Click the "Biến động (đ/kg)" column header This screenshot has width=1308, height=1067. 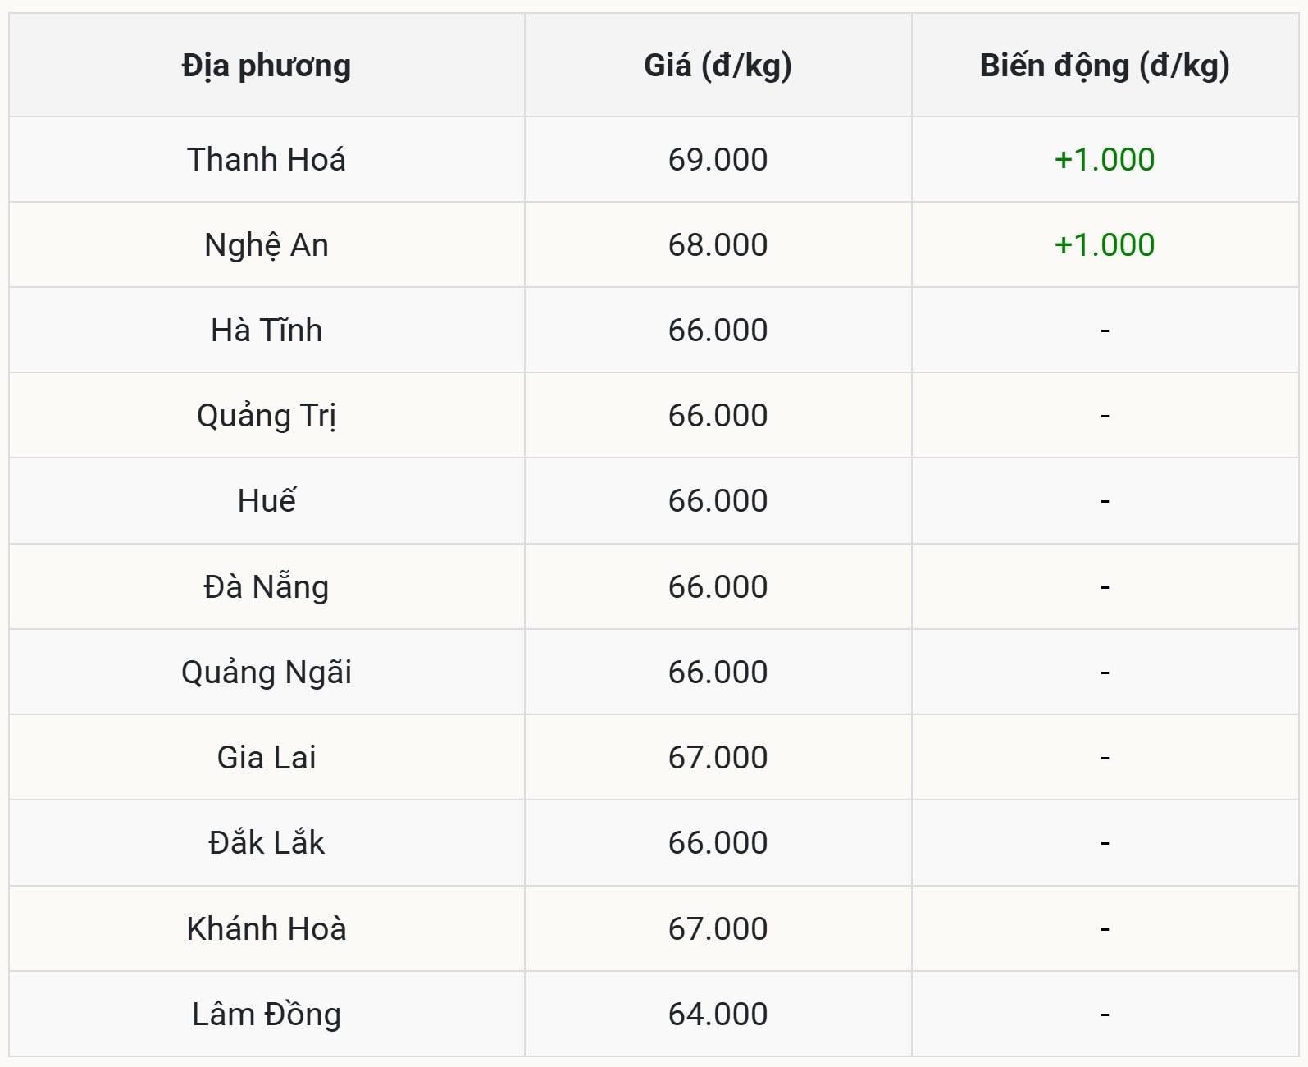1105,66
